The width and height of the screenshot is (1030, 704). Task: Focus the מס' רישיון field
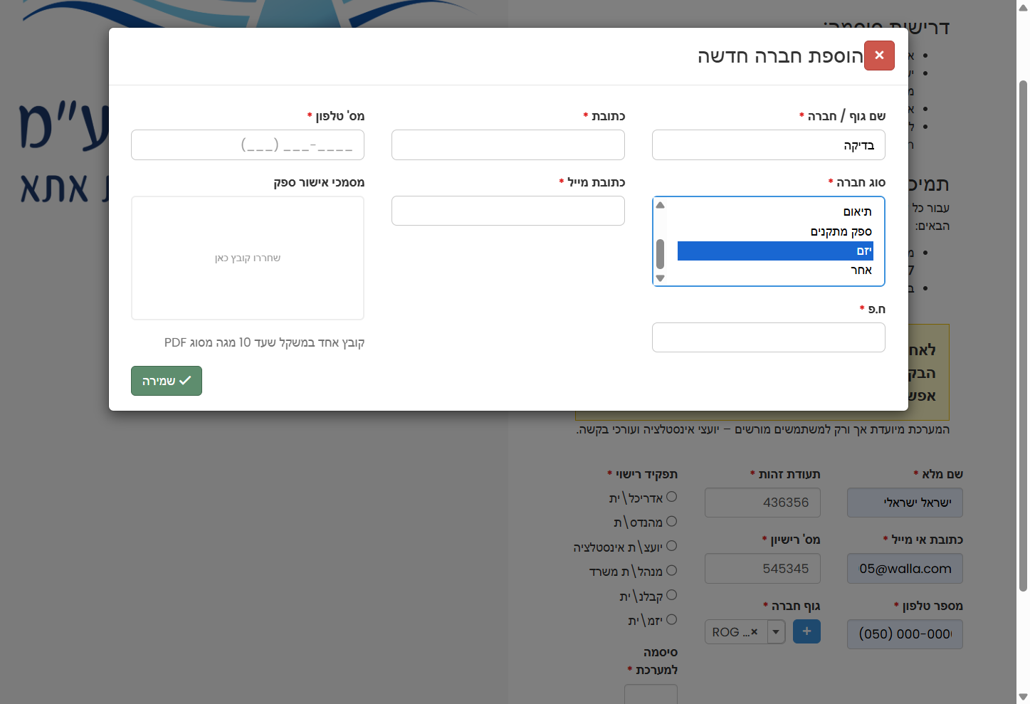(762, 569)
